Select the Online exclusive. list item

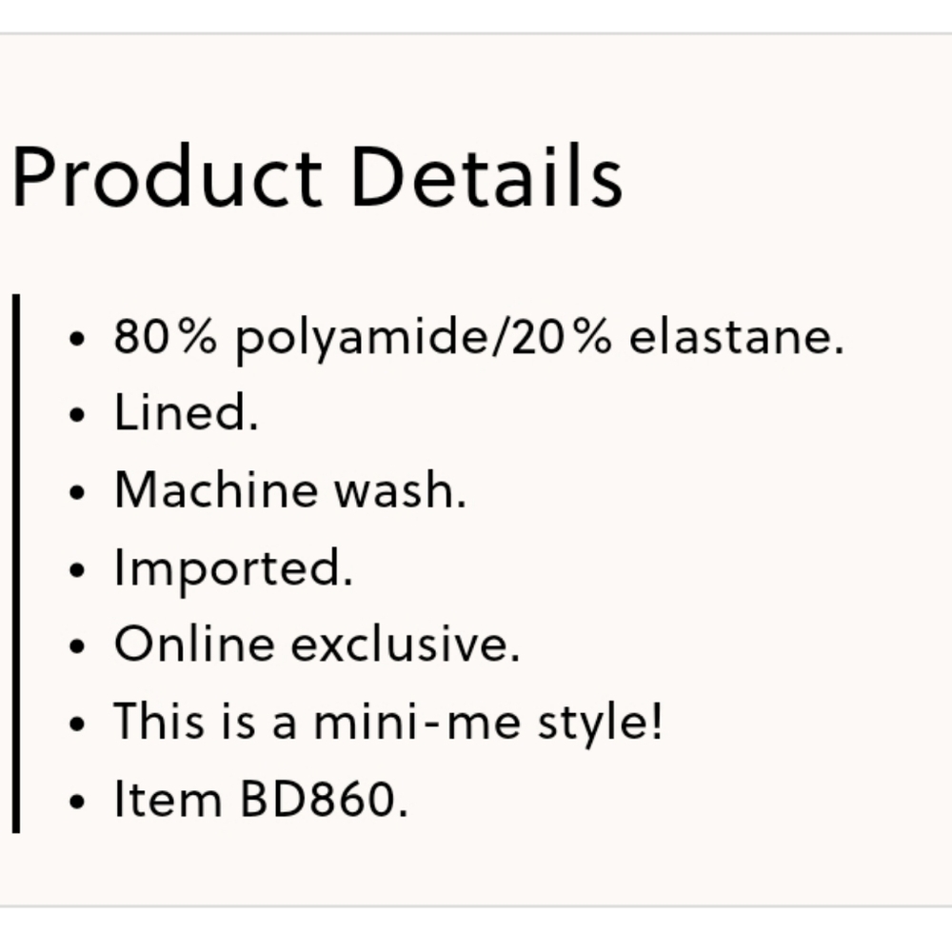(x=317, y=644)
